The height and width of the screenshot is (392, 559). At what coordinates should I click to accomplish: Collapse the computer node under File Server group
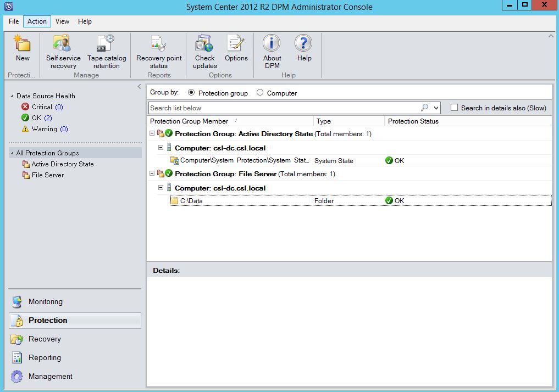161,188
